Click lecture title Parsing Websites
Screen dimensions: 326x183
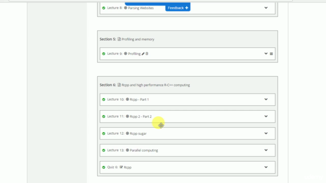[141, 8]
